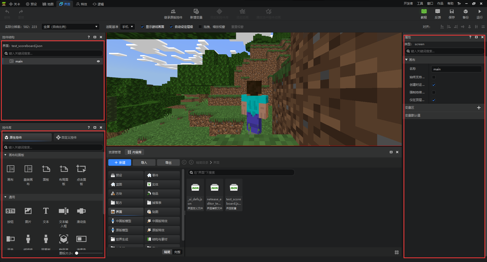Save the project with 保存 icon
Viewport: 487px width, 262px height.
click(x=451, y=11)
